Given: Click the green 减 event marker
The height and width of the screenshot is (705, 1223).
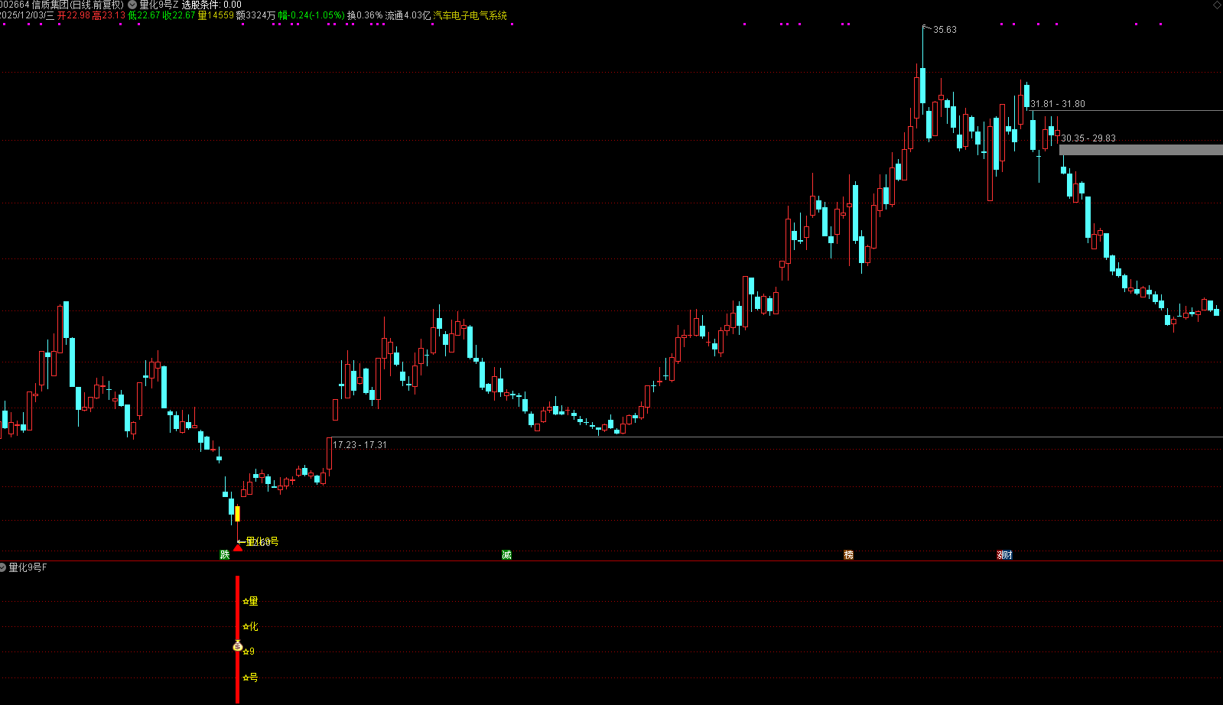Looking at the screenshot, I should click(x=506, y=554).
